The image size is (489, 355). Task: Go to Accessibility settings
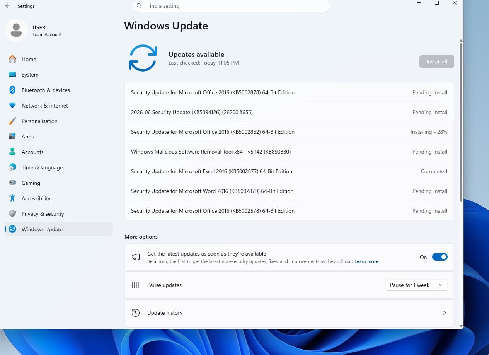click(x=59, y=198)
